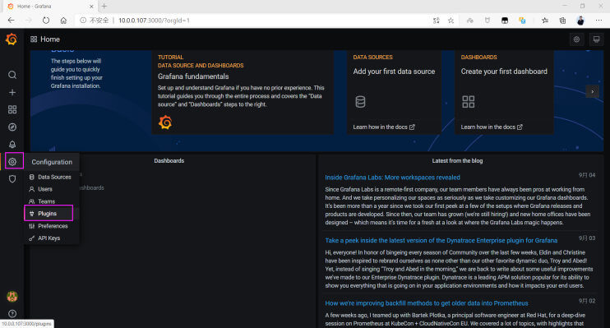This screenshot has width=610, height=328.
Task: Open dashboard settings gear at top right
Action: 576,39
